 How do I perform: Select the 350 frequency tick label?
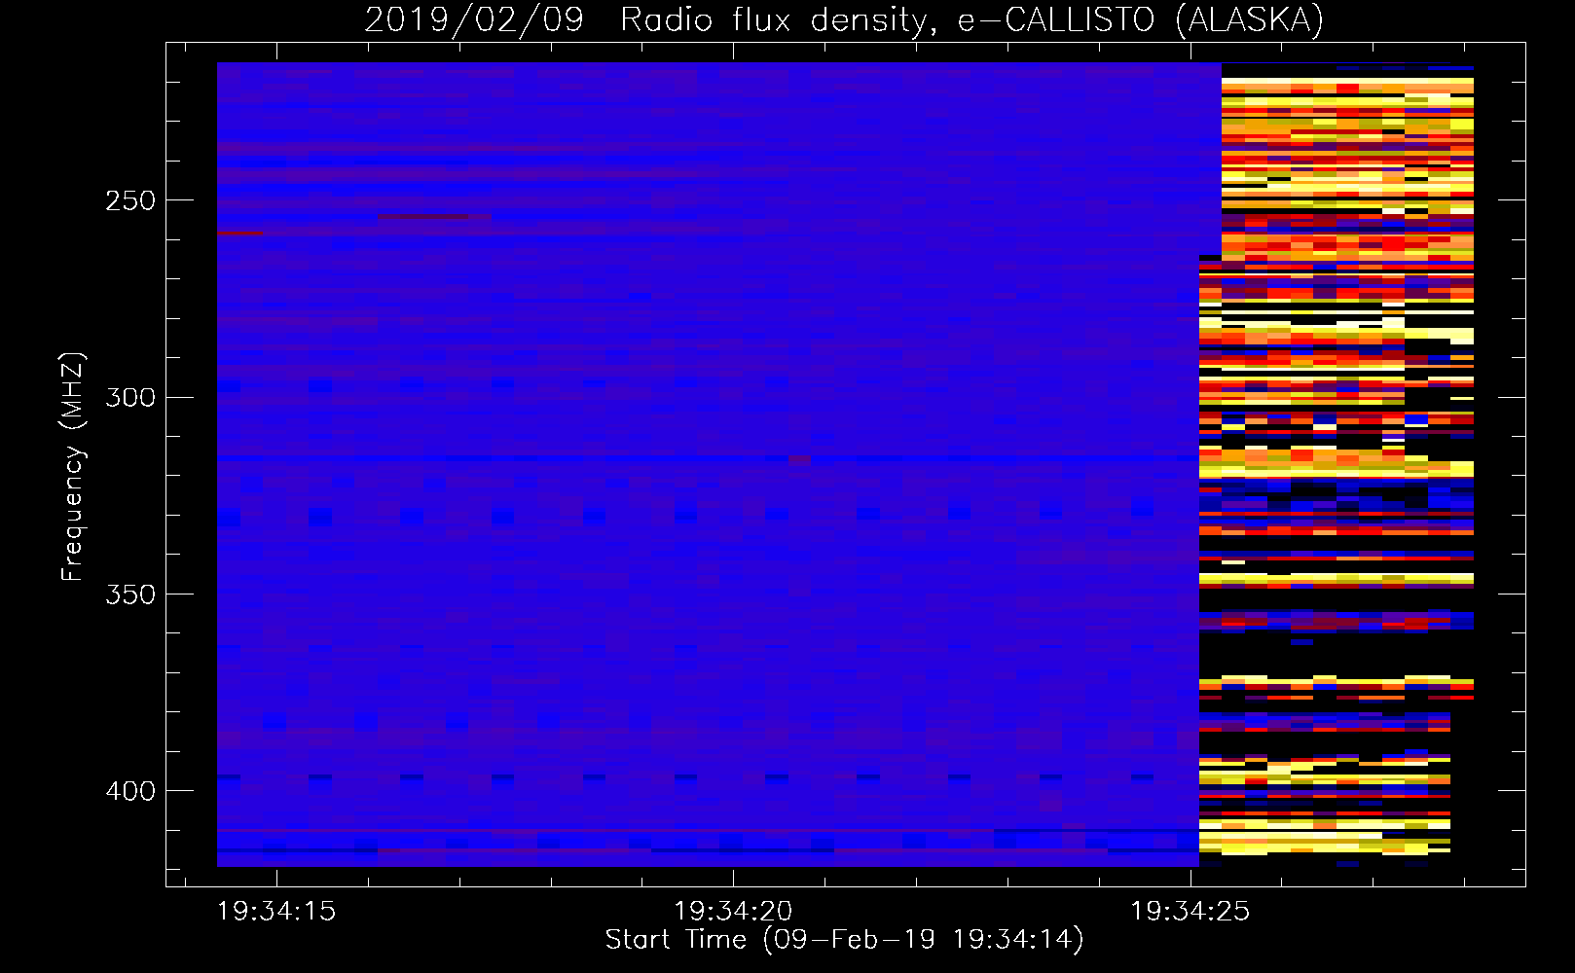coord(130,594)
